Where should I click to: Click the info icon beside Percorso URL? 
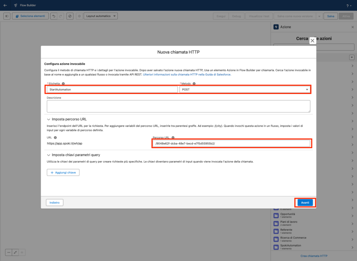point(173,138)
